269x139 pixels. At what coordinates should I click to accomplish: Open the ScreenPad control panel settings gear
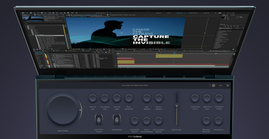tap(213, 86)
